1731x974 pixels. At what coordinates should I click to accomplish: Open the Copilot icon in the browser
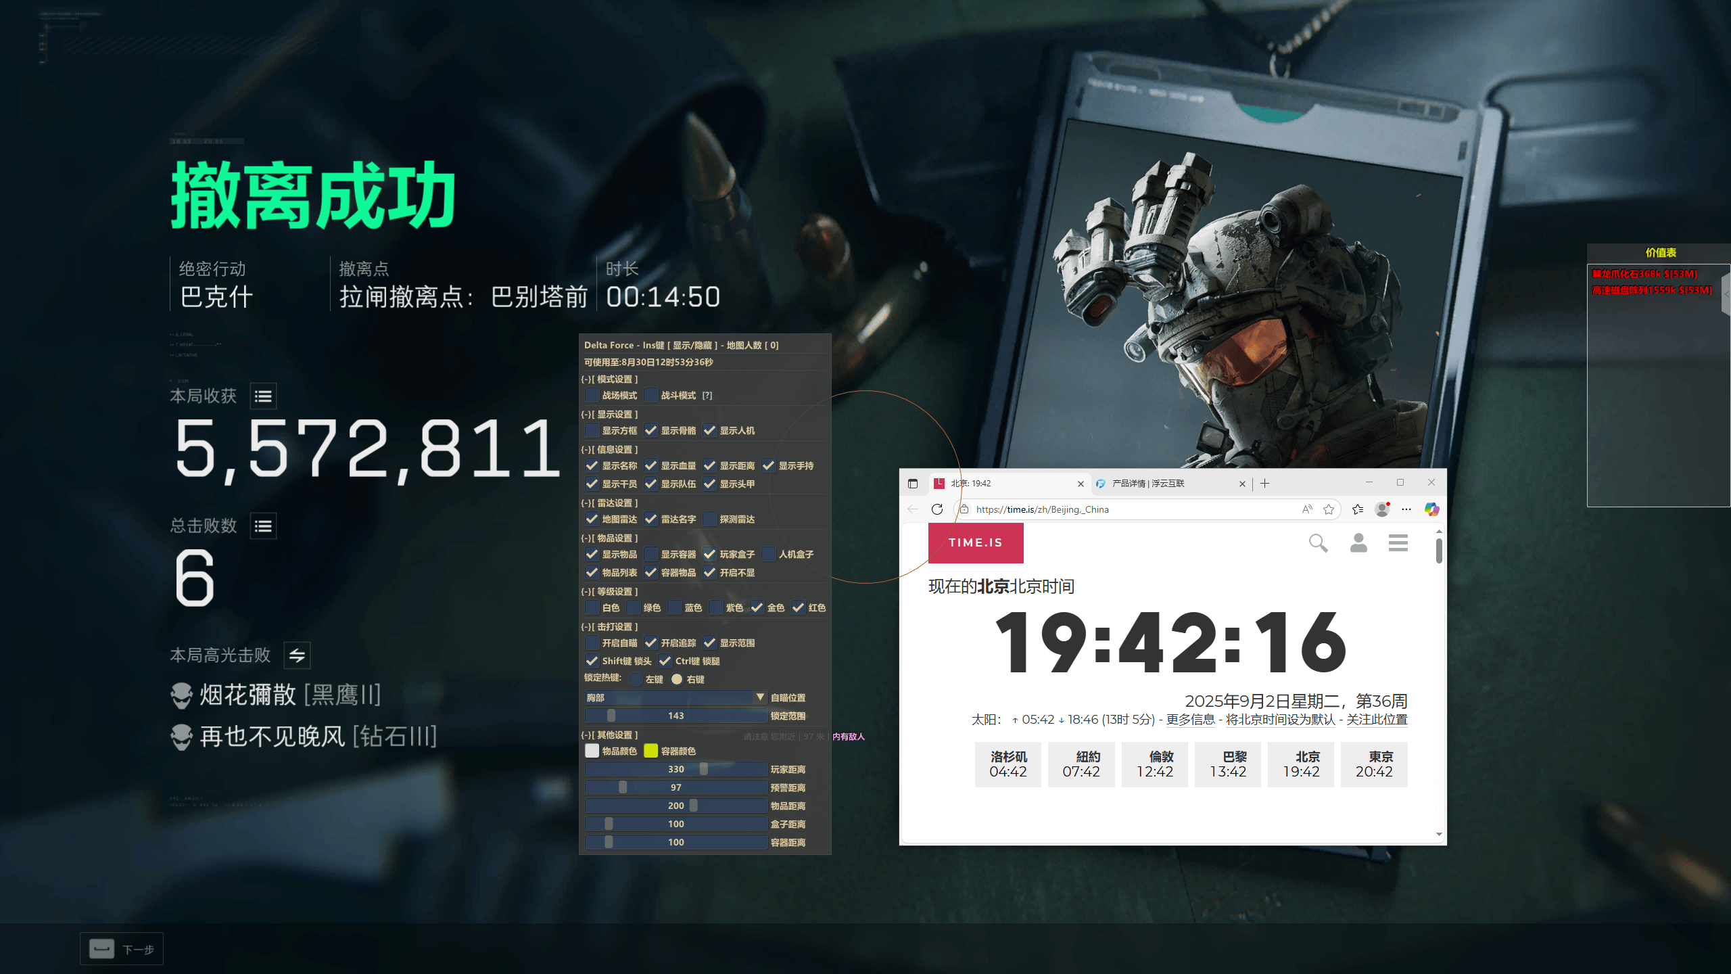tap(1431, 509)
